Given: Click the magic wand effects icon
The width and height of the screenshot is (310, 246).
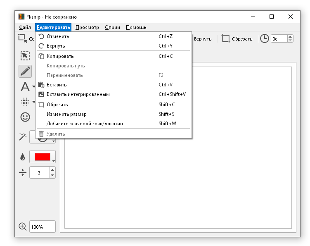Looking at the screenshot, I should click(x=23, y=137).
